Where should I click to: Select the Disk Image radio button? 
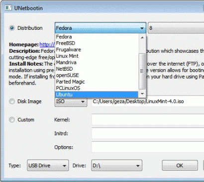click(12, 101)
